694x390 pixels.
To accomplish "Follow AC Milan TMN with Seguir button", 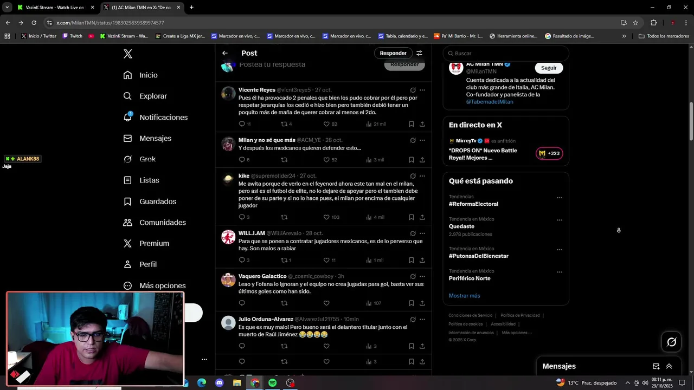I will click(x=549, y=68).
